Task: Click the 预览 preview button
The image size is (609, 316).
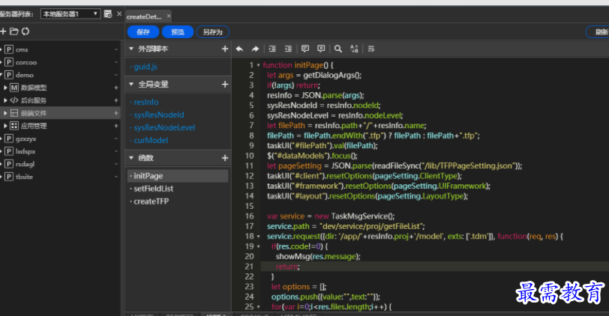Action: pyautogui.click(x=178, y=31)
